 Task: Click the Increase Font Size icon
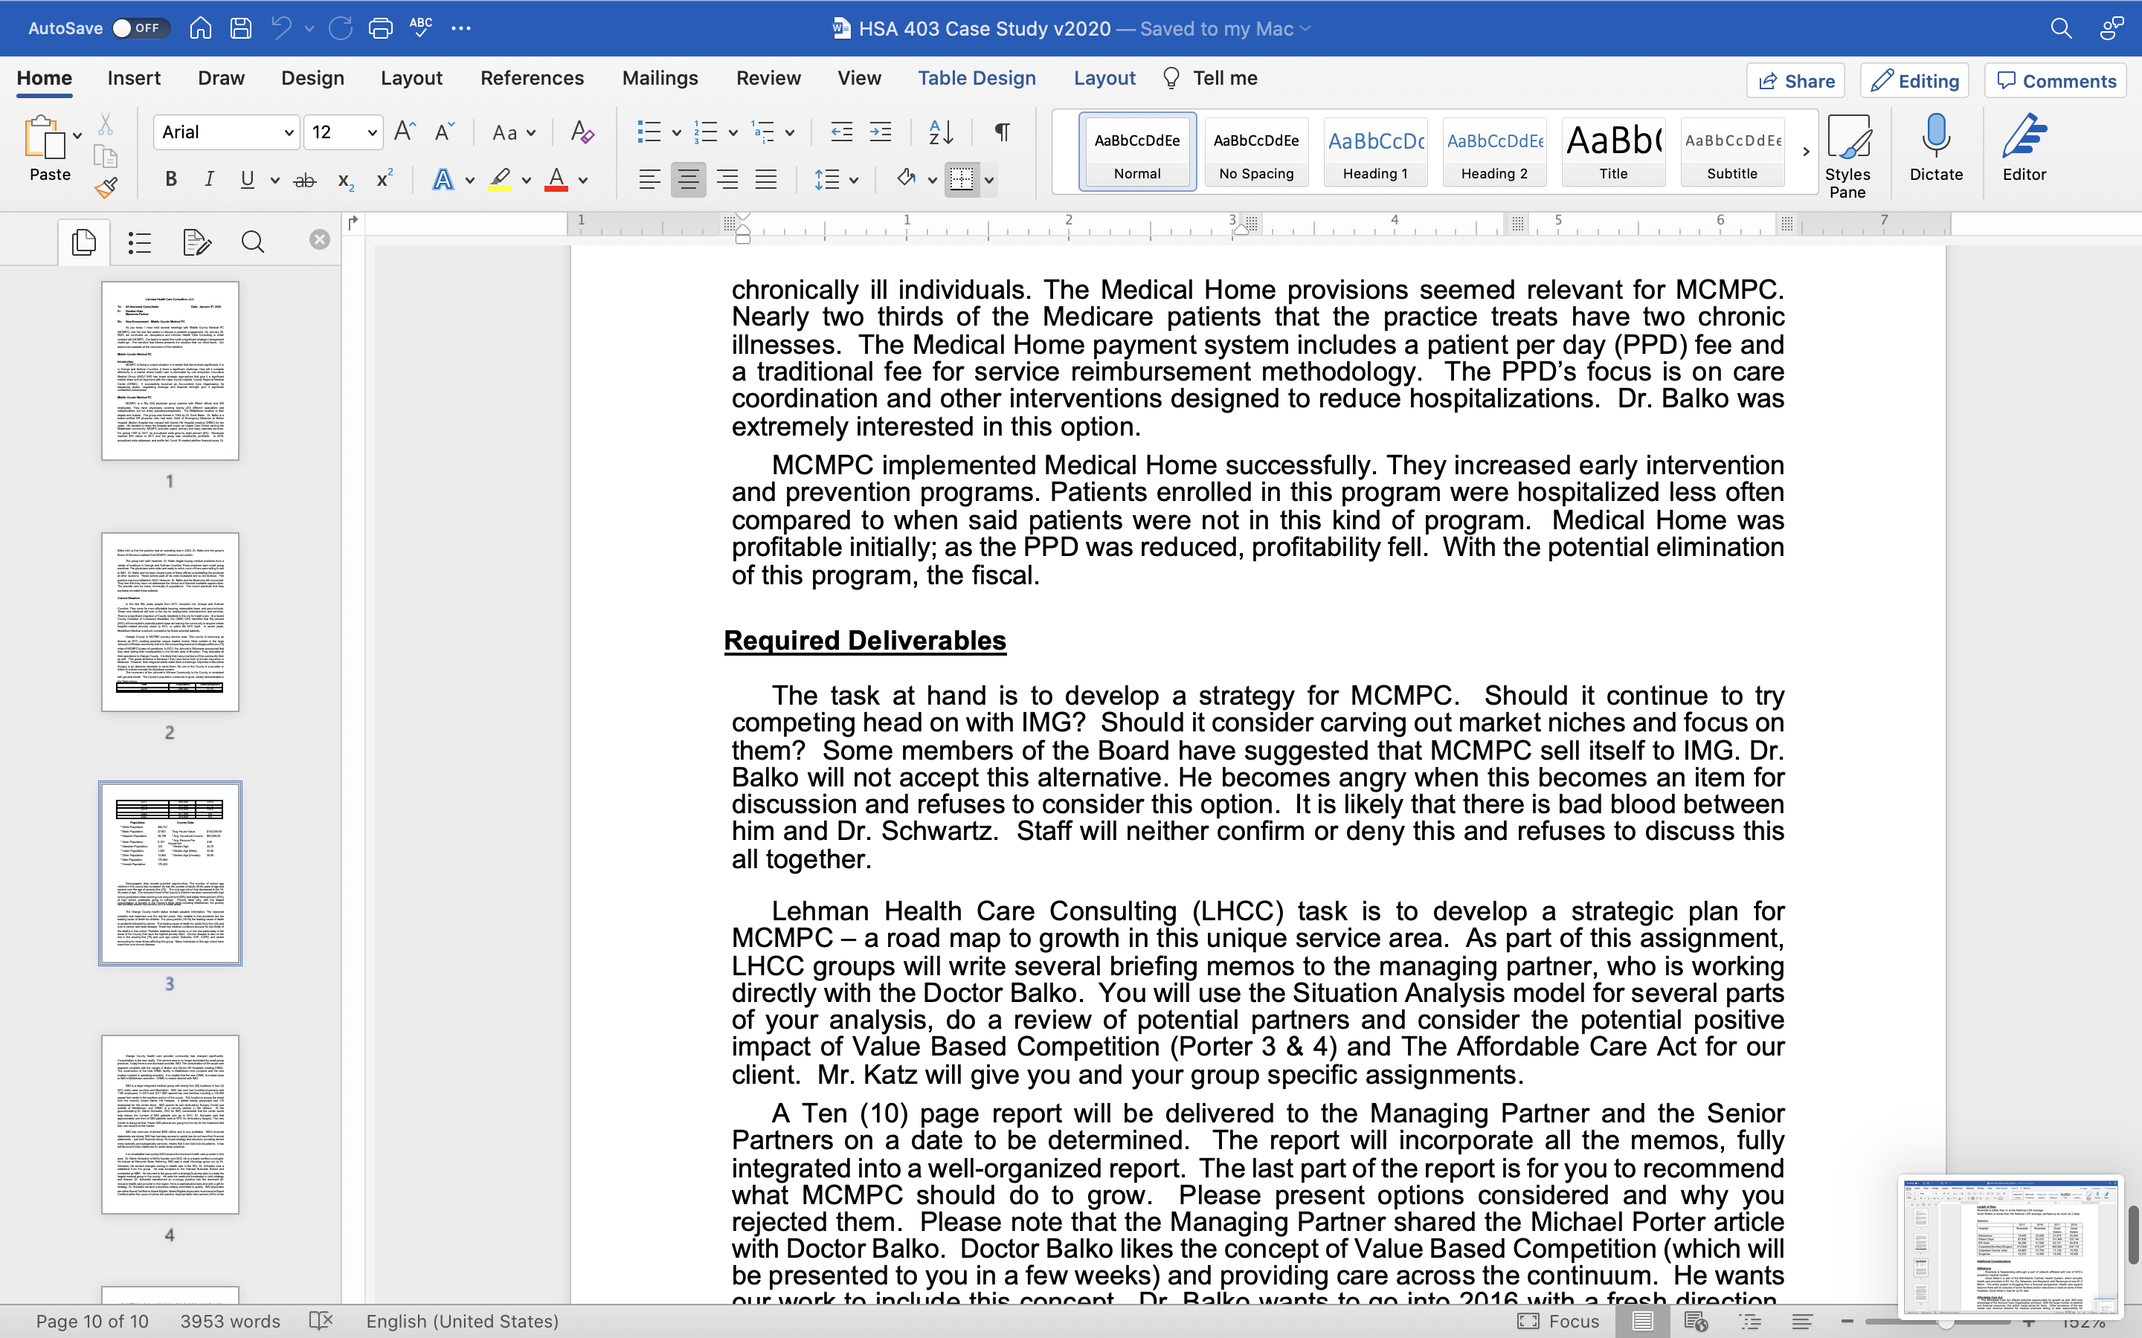(x=405, y=132)
